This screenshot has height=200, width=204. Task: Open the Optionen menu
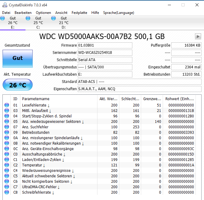coord(43,13)
